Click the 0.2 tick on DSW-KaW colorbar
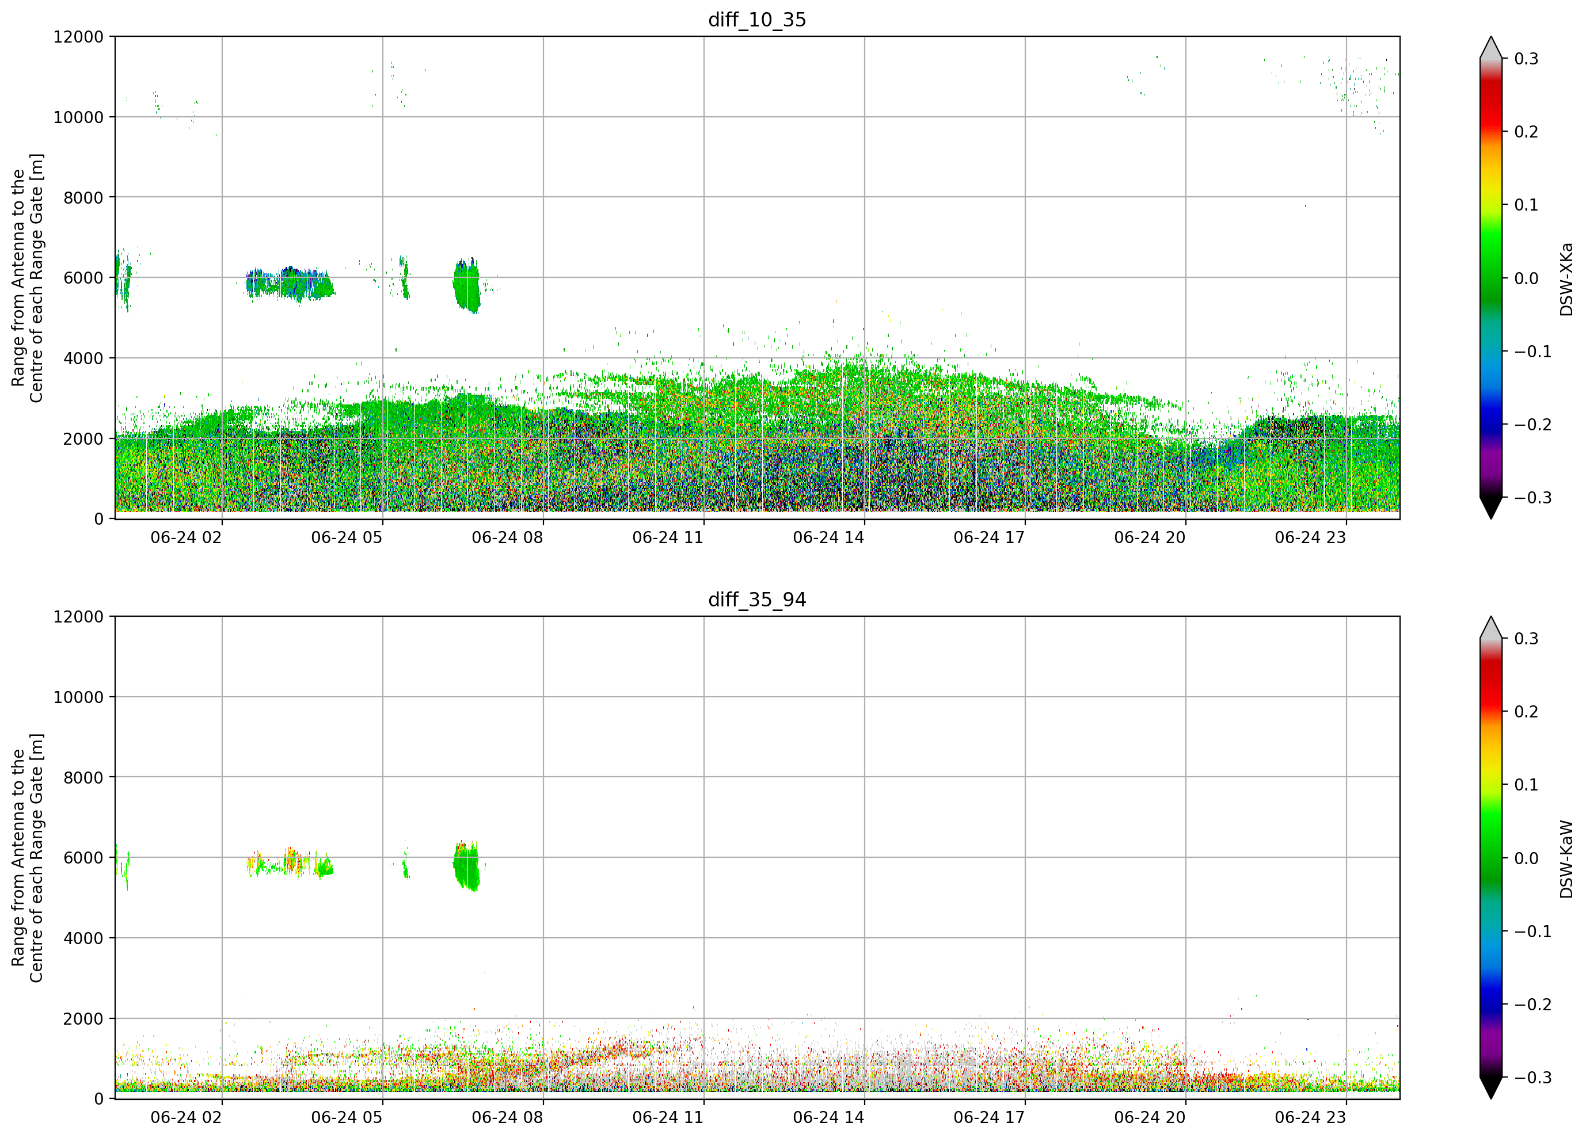Image resolution: width=1586 pixels, height=1138 pixels. tap(1527, 712)
